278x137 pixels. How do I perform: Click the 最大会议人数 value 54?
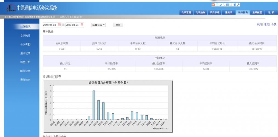[178, 49]
